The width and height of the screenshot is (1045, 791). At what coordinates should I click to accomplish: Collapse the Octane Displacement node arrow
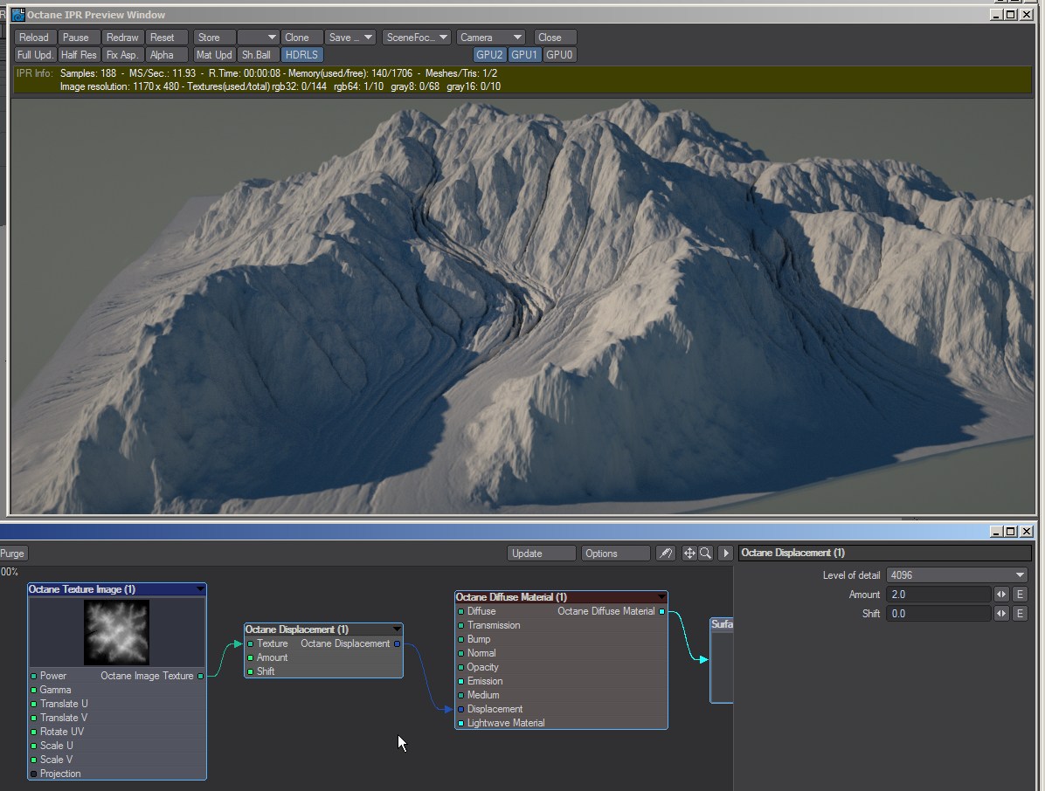[x=398, y=629]
